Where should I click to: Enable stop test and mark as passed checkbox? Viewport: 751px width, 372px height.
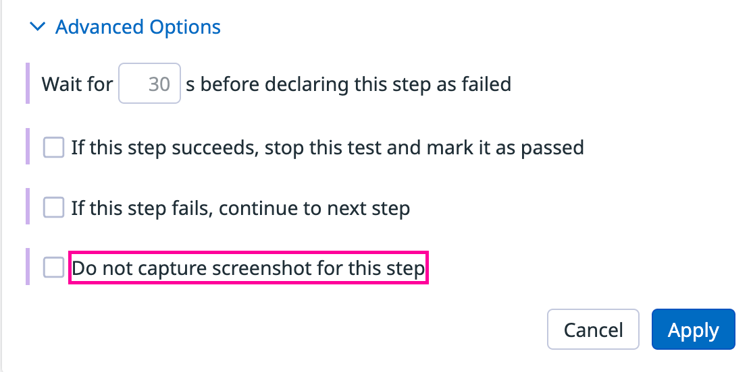(x=53, y=147)
